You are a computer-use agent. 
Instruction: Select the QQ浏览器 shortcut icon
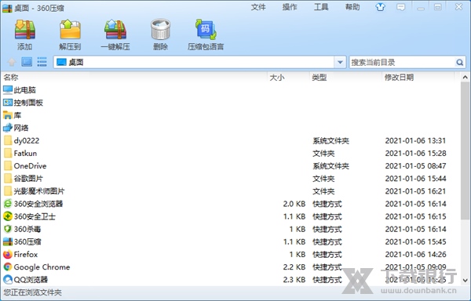8,279
